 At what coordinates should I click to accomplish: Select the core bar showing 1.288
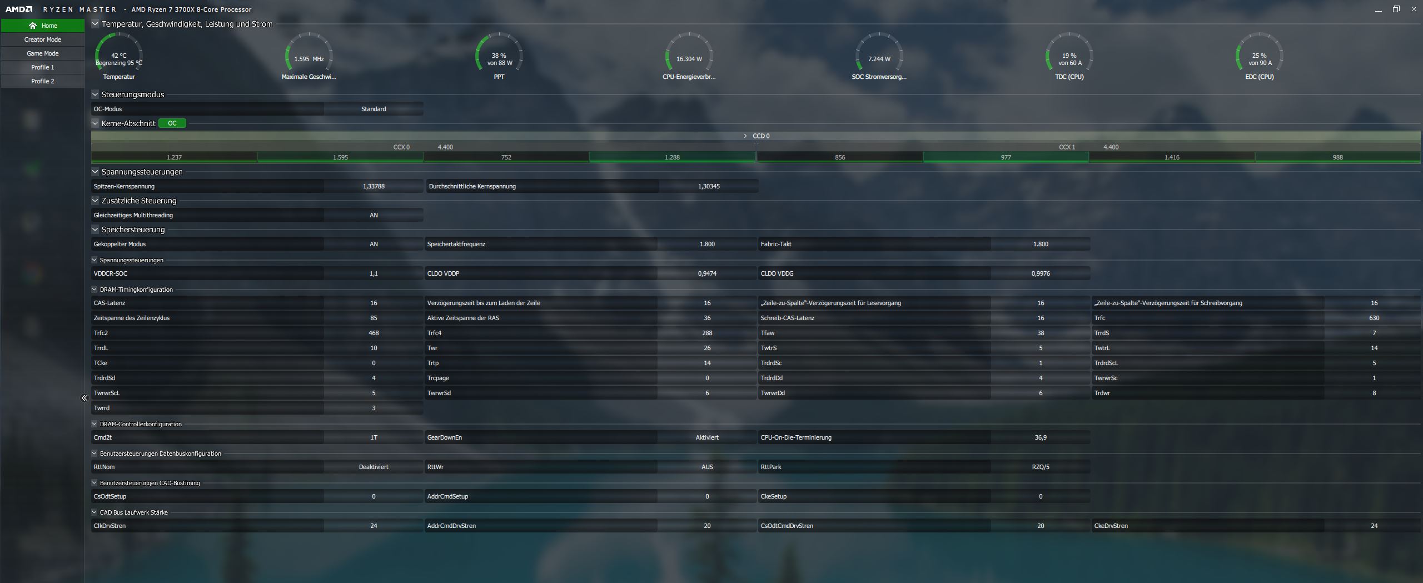672,157
